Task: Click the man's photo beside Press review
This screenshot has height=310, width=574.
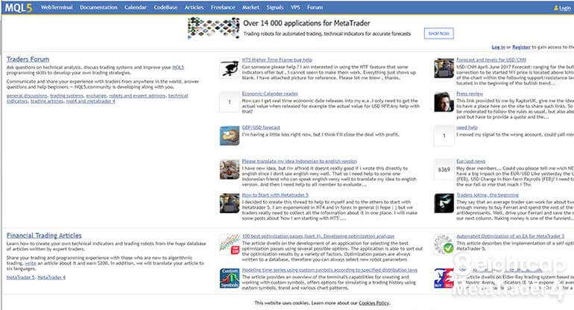Action: click(x=444, y=102)
